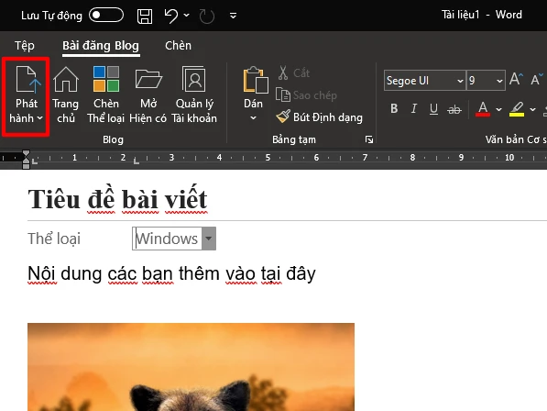
Task: Toggle Strikethrough formatting
Action: (454, 110)
